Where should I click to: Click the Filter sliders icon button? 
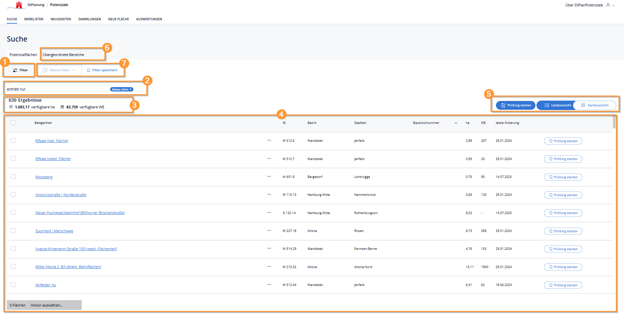click(20, 70)
